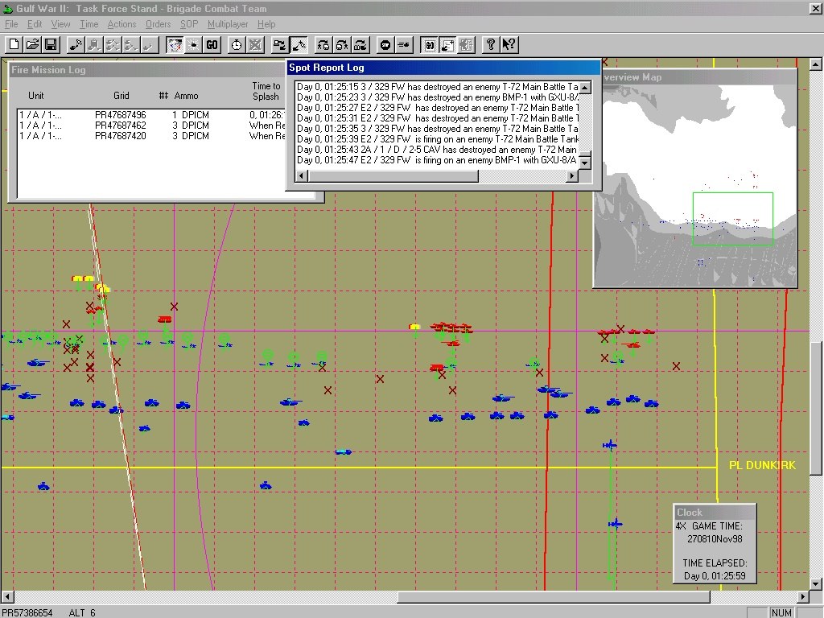The image size is (824, 618).
Task: Select fire mission row PR47687462
Action: 151,125
